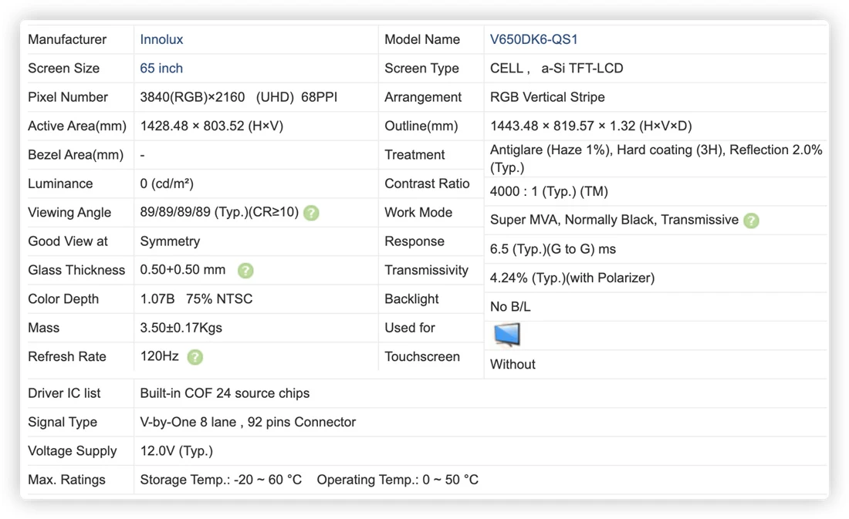Select the Storage Temp. -20 ~ 60 °C text
Image resolution: width=849 pixels, height=519 pixels.
[221, 480]
